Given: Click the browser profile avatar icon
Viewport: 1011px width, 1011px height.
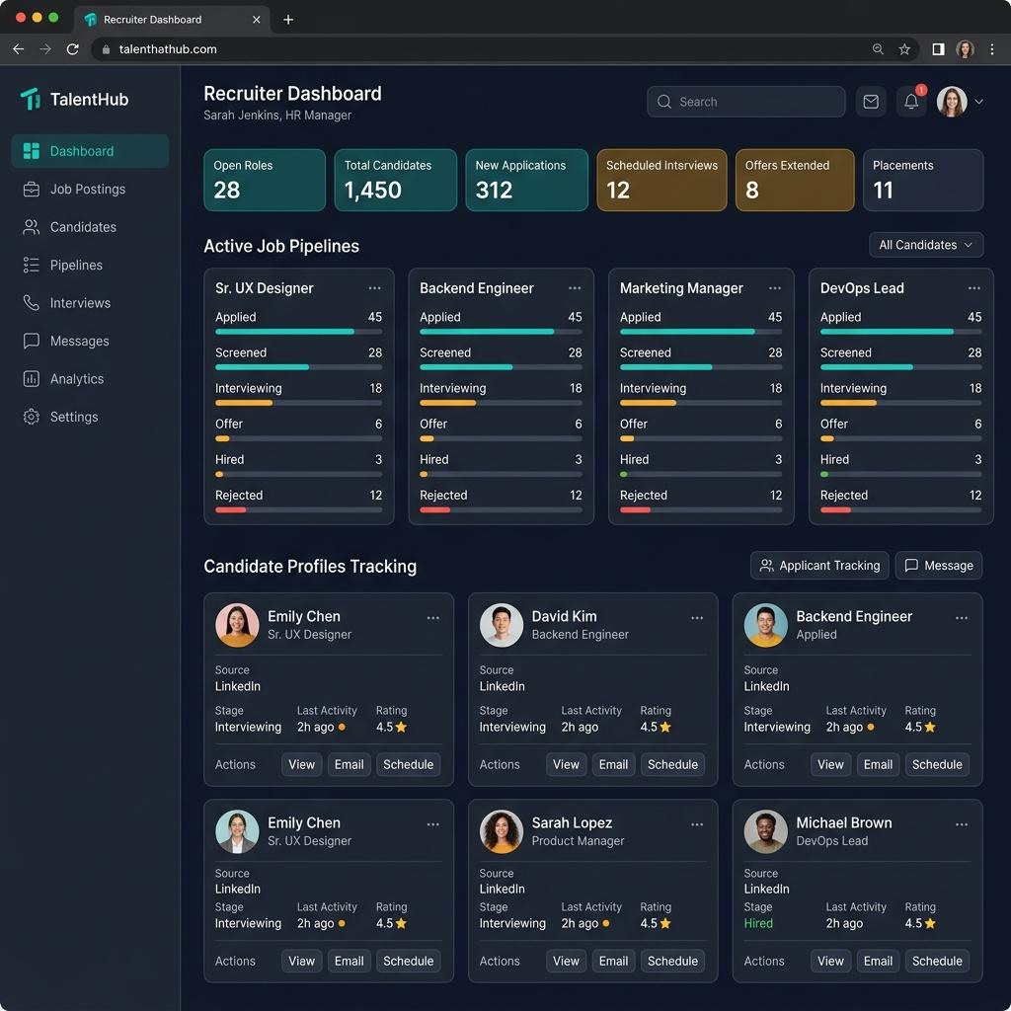Looking at the screenshot, I should [x=966, y=49].
